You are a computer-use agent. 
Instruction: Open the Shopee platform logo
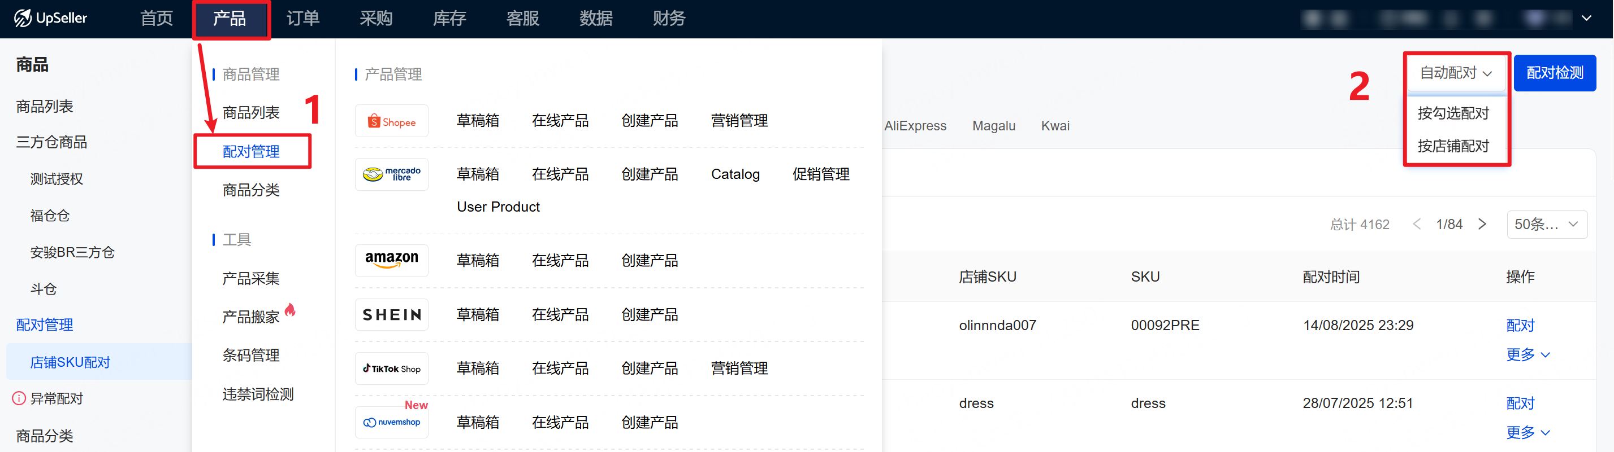pyautogui.click(x=392, y=121)
